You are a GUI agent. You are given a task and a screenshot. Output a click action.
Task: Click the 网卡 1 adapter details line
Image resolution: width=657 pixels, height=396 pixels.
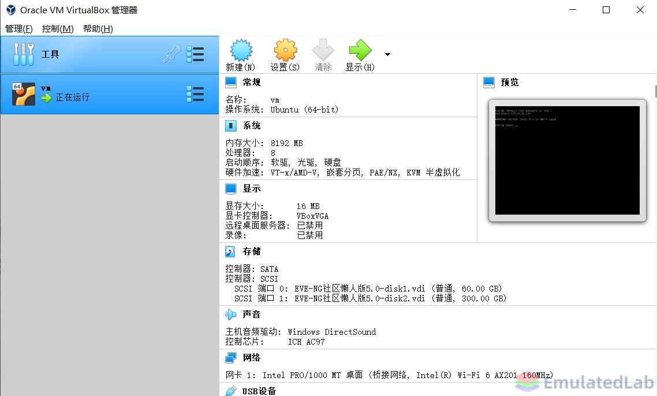389,375
